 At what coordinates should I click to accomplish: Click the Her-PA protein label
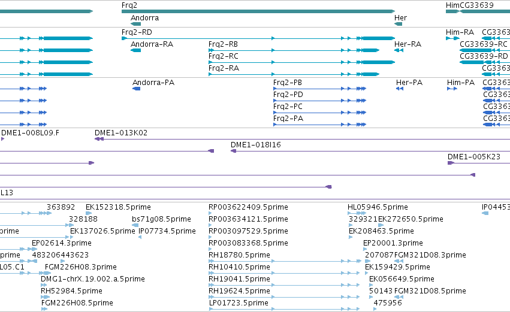pos(409,83)
